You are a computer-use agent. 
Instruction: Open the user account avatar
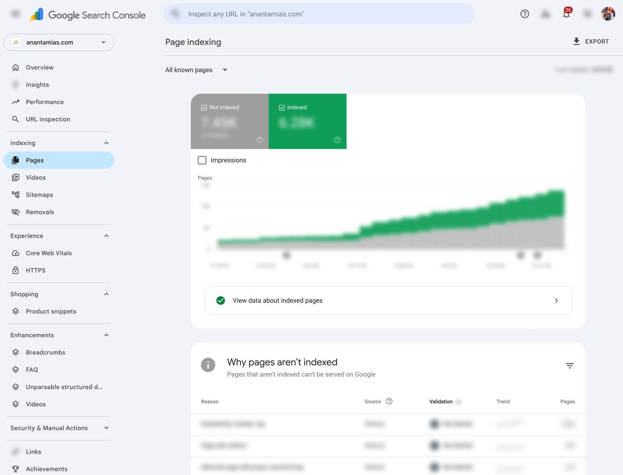click(x=608, y=14)
